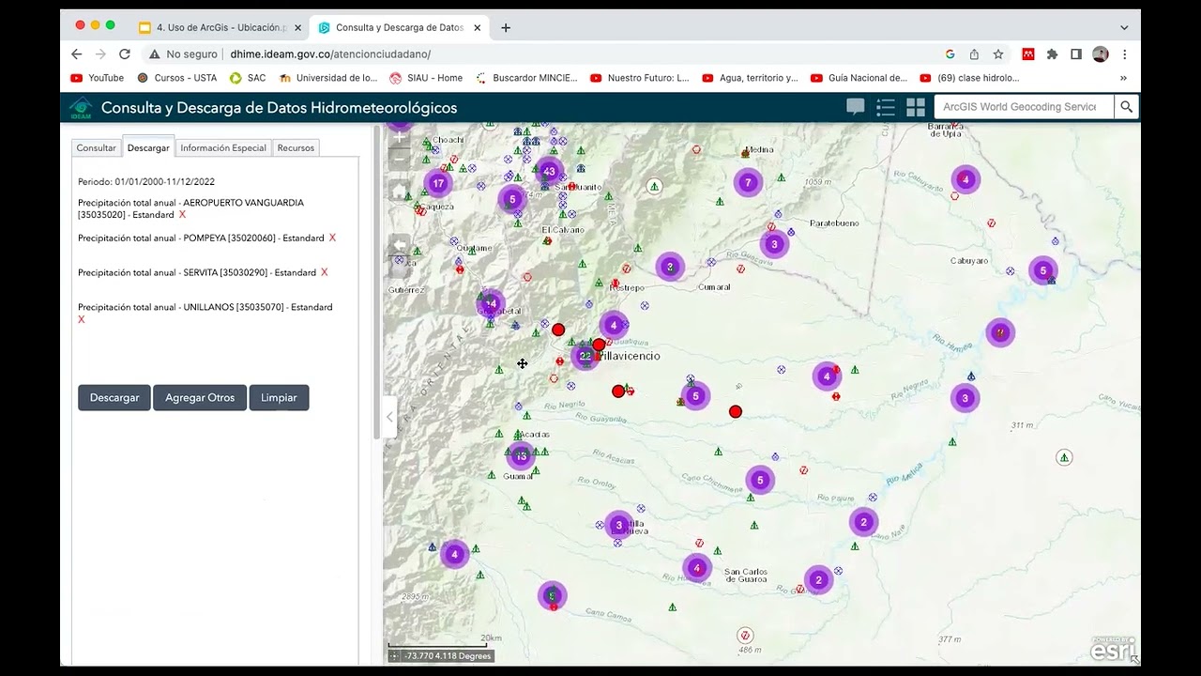Viewport: 1201px width, 676px height.
Task: Open the chat bubble widget in header
Action: pos(855,107)
